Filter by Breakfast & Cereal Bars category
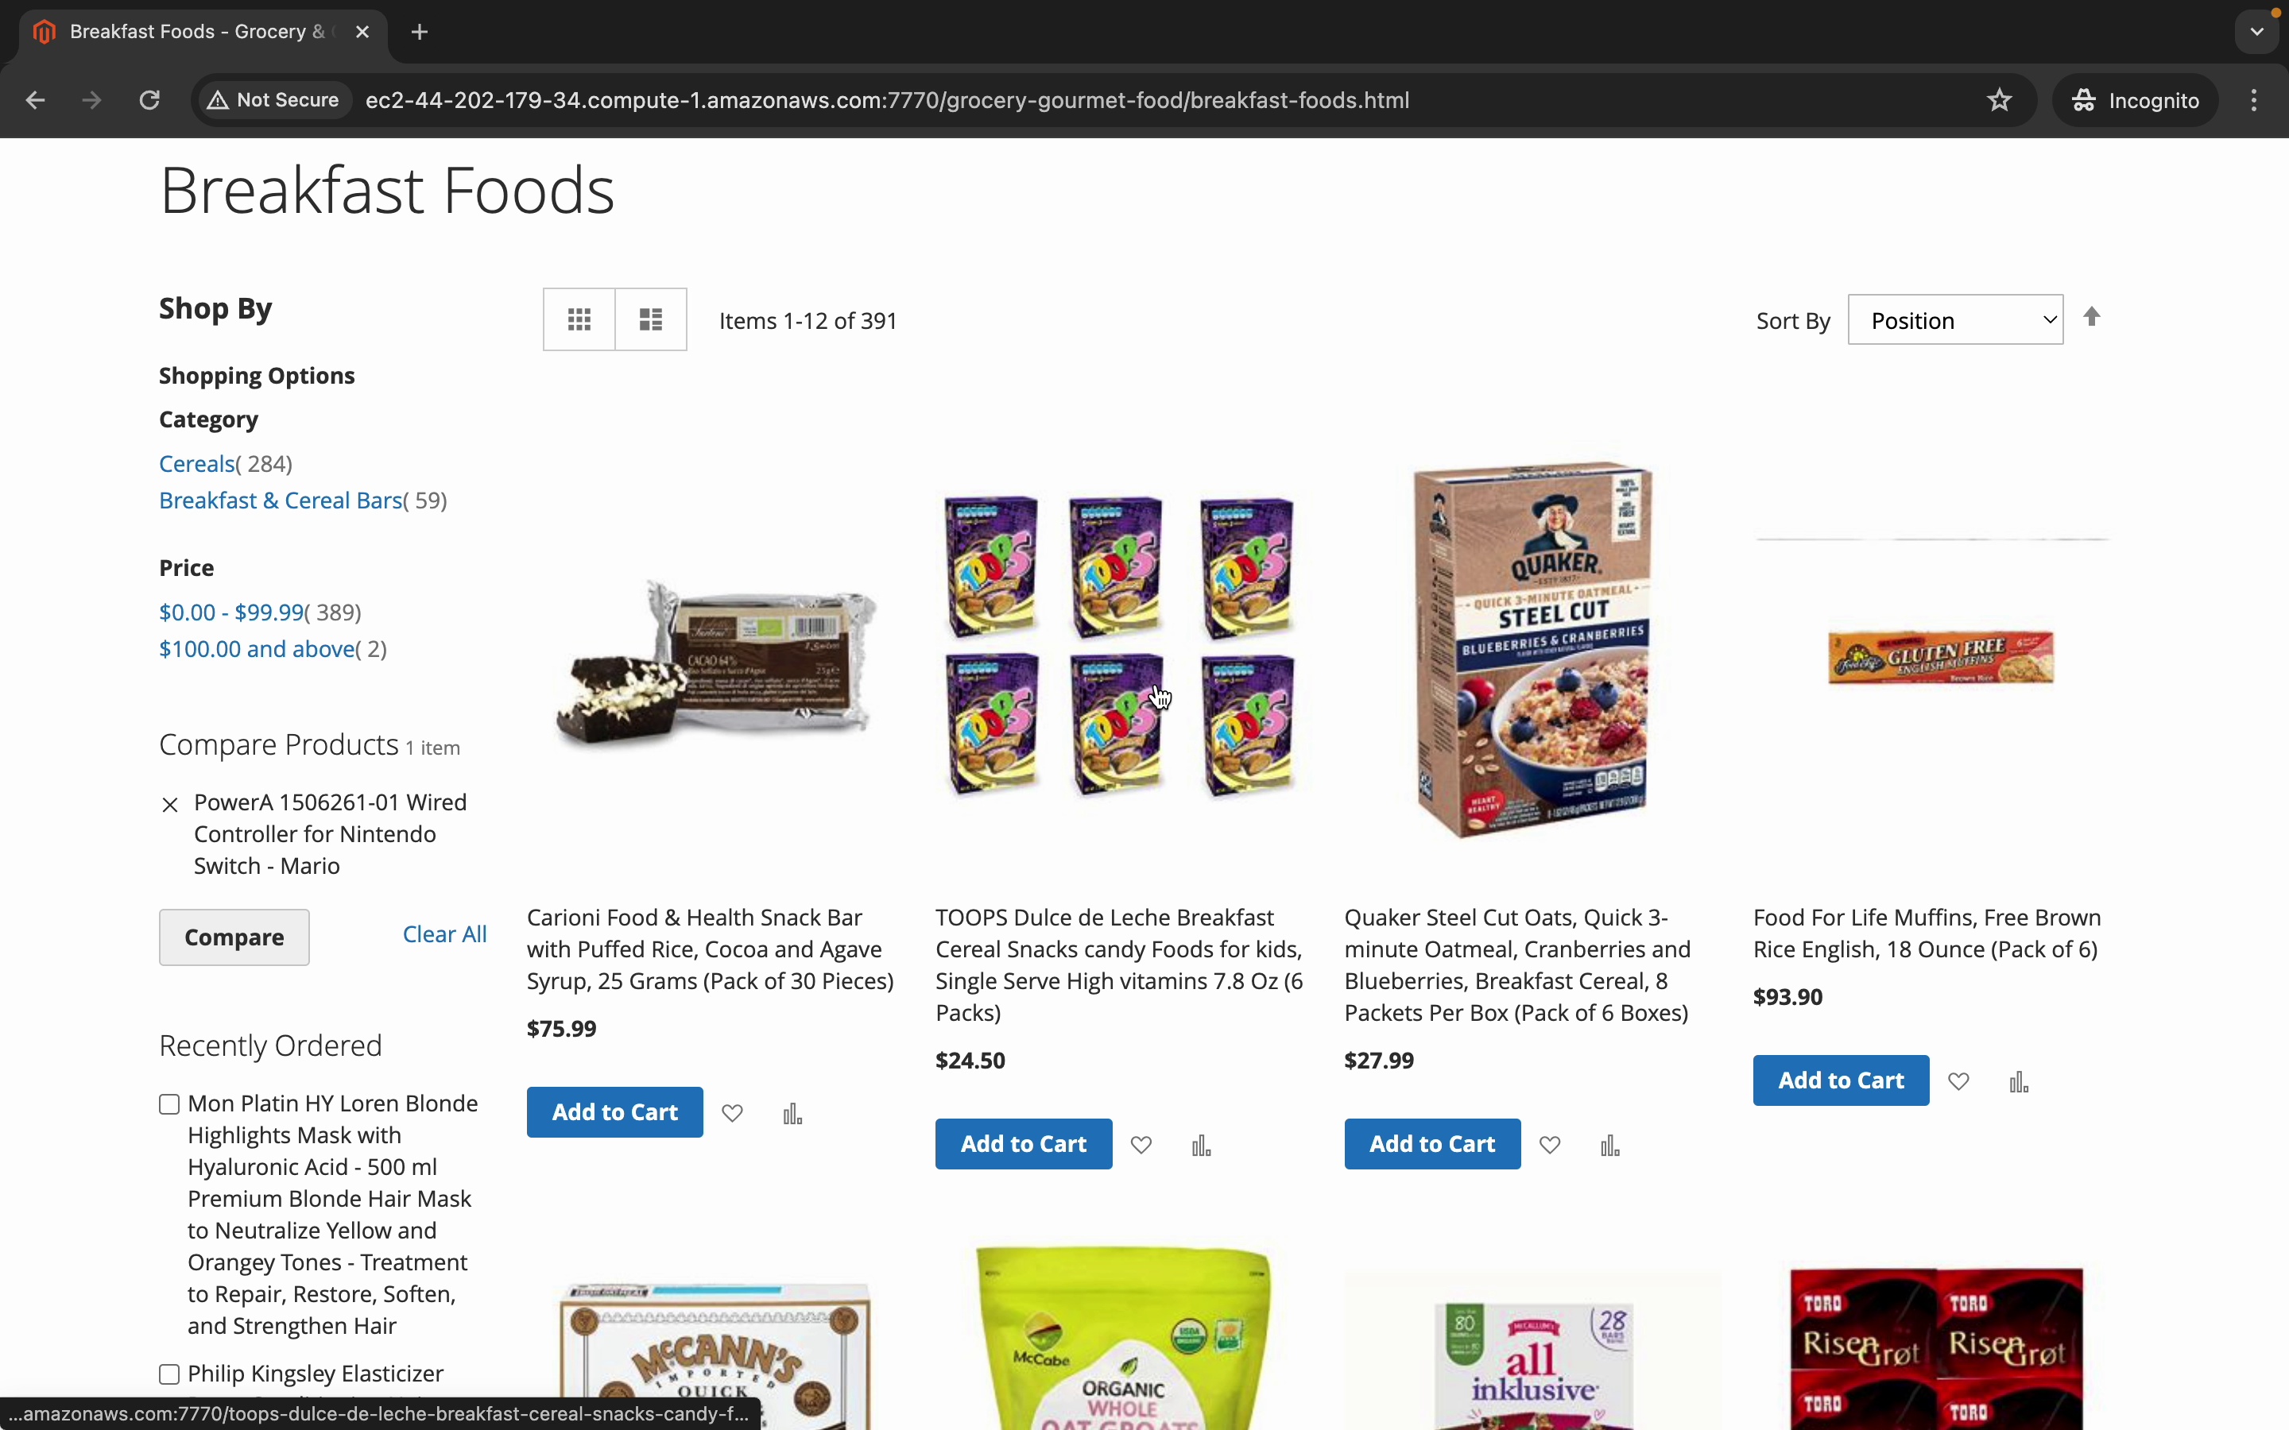Image resolution: width=2289 pixels, height=1430 pixels. click(x=281, y=500)
